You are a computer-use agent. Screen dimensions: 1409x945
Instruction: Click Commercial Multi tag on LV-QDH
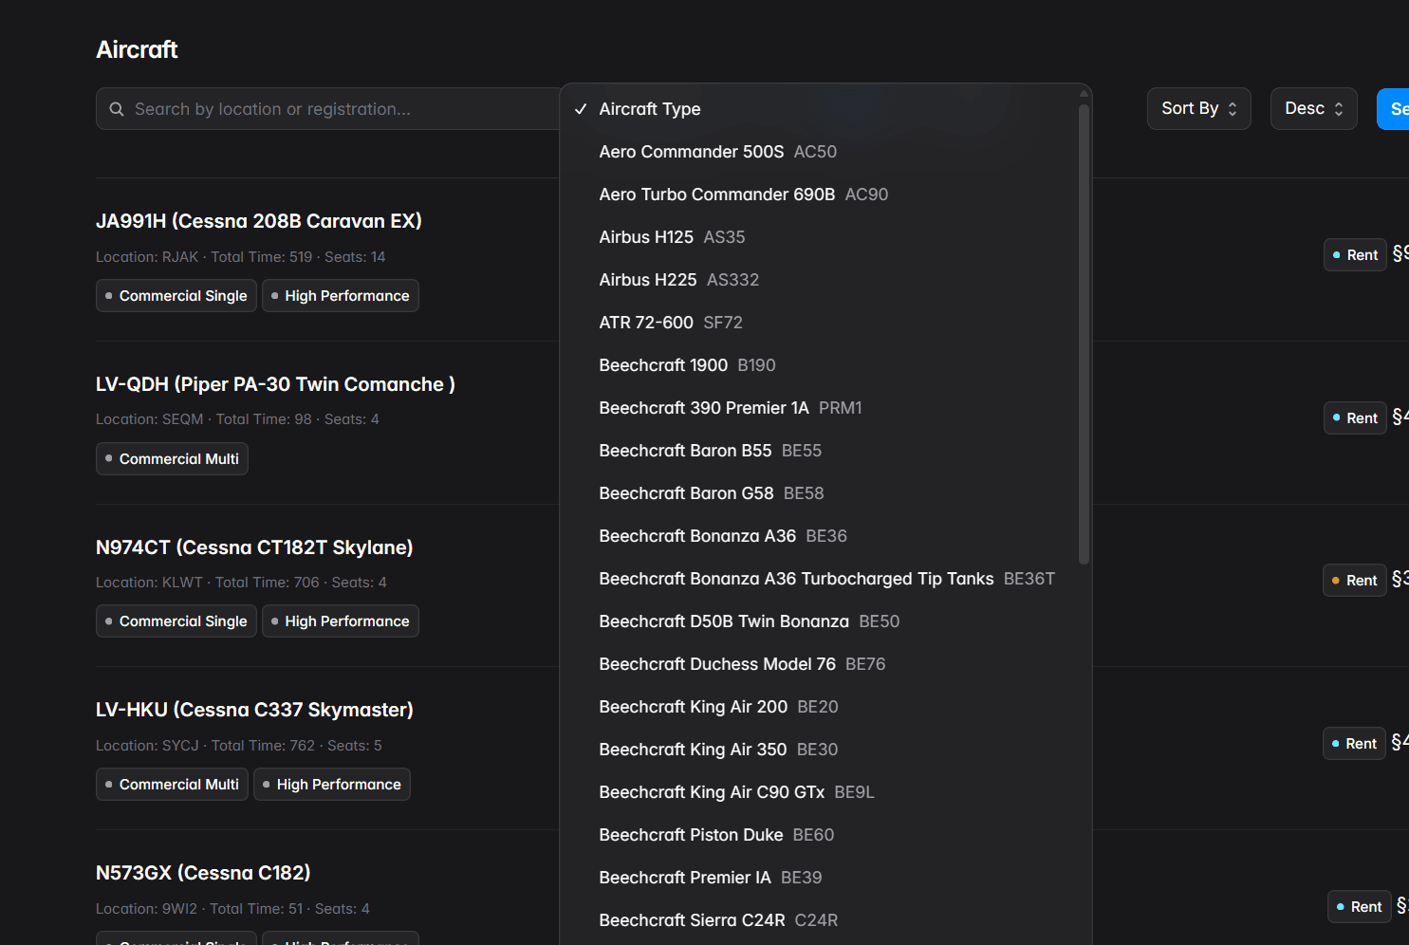point(172,459)
